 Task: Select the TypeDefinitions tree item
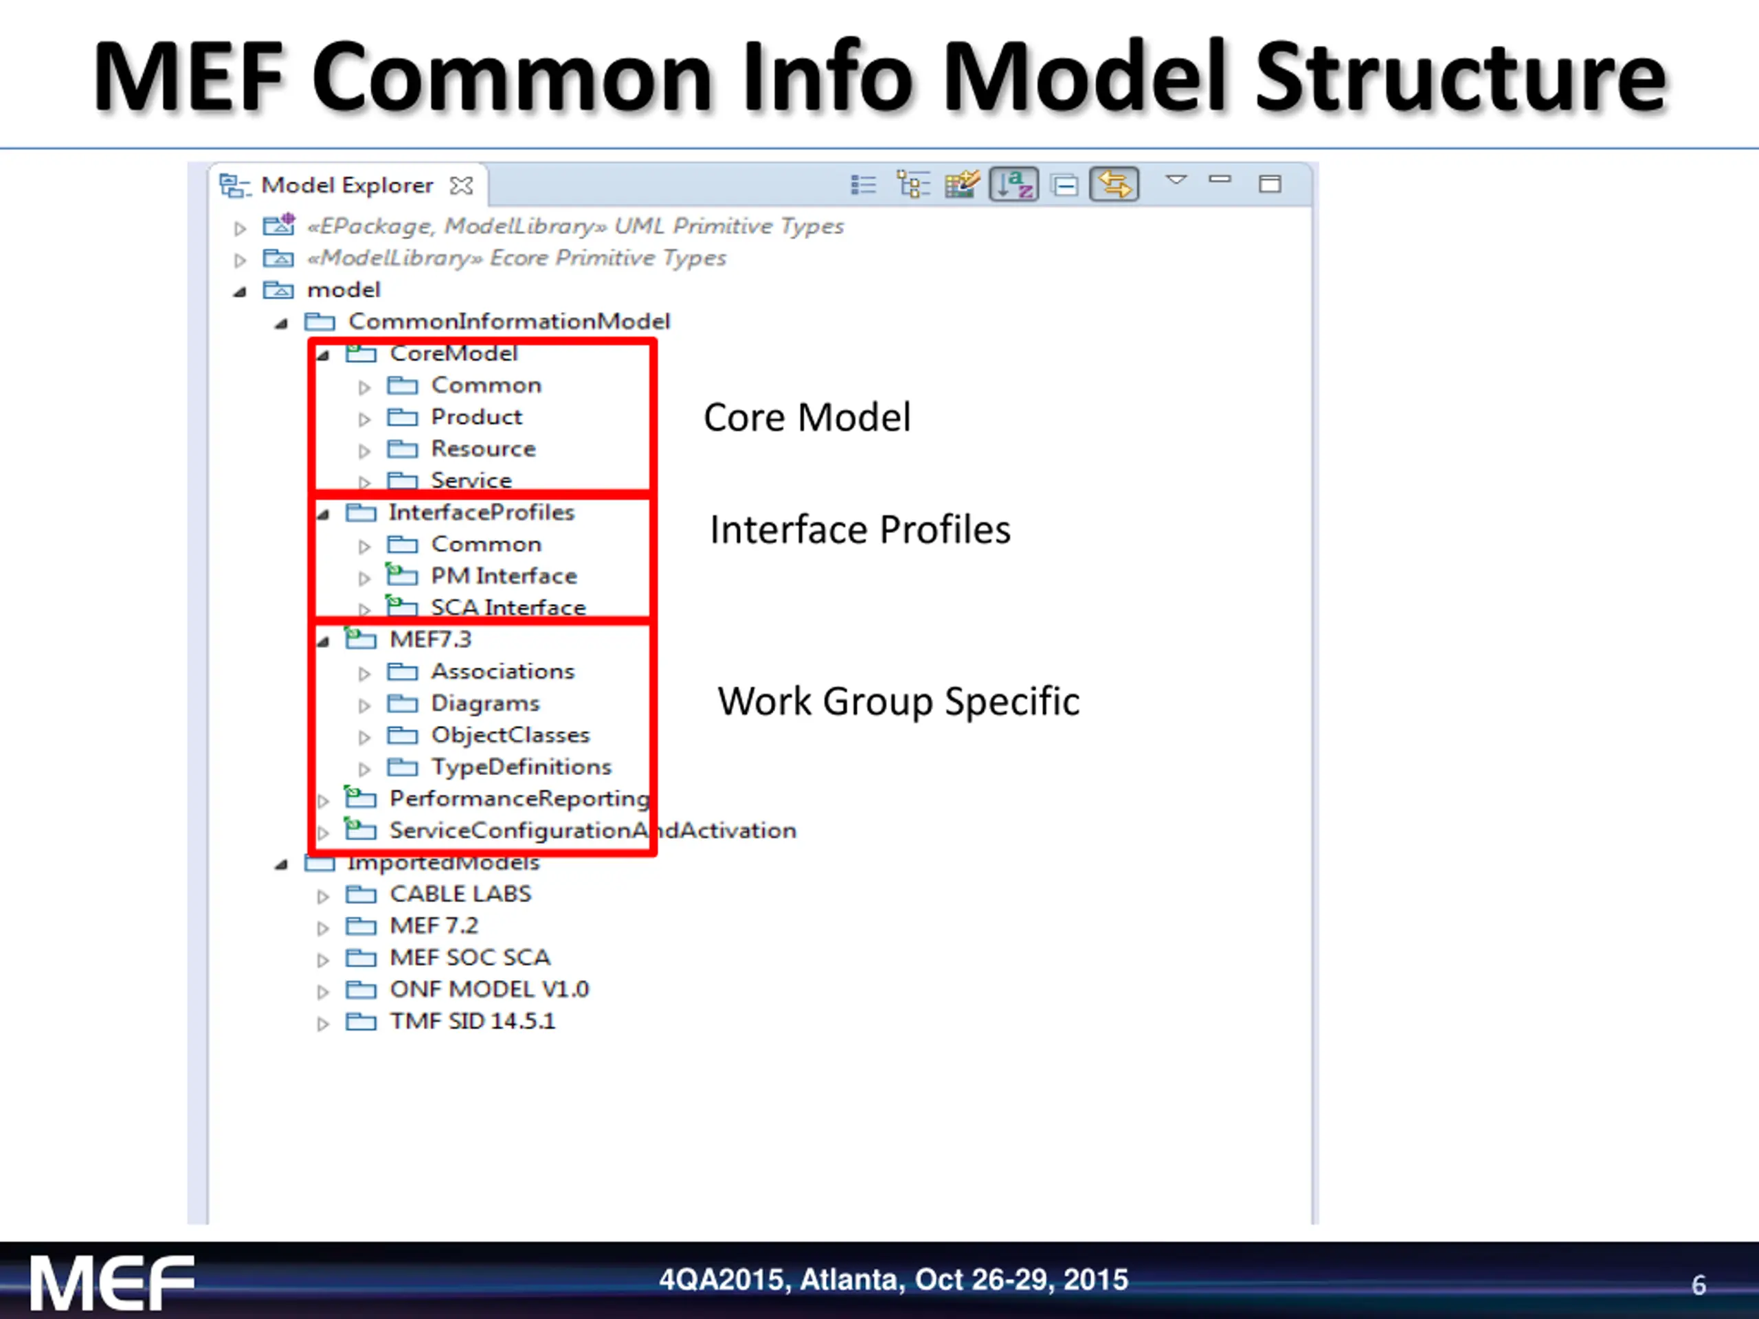522,767
